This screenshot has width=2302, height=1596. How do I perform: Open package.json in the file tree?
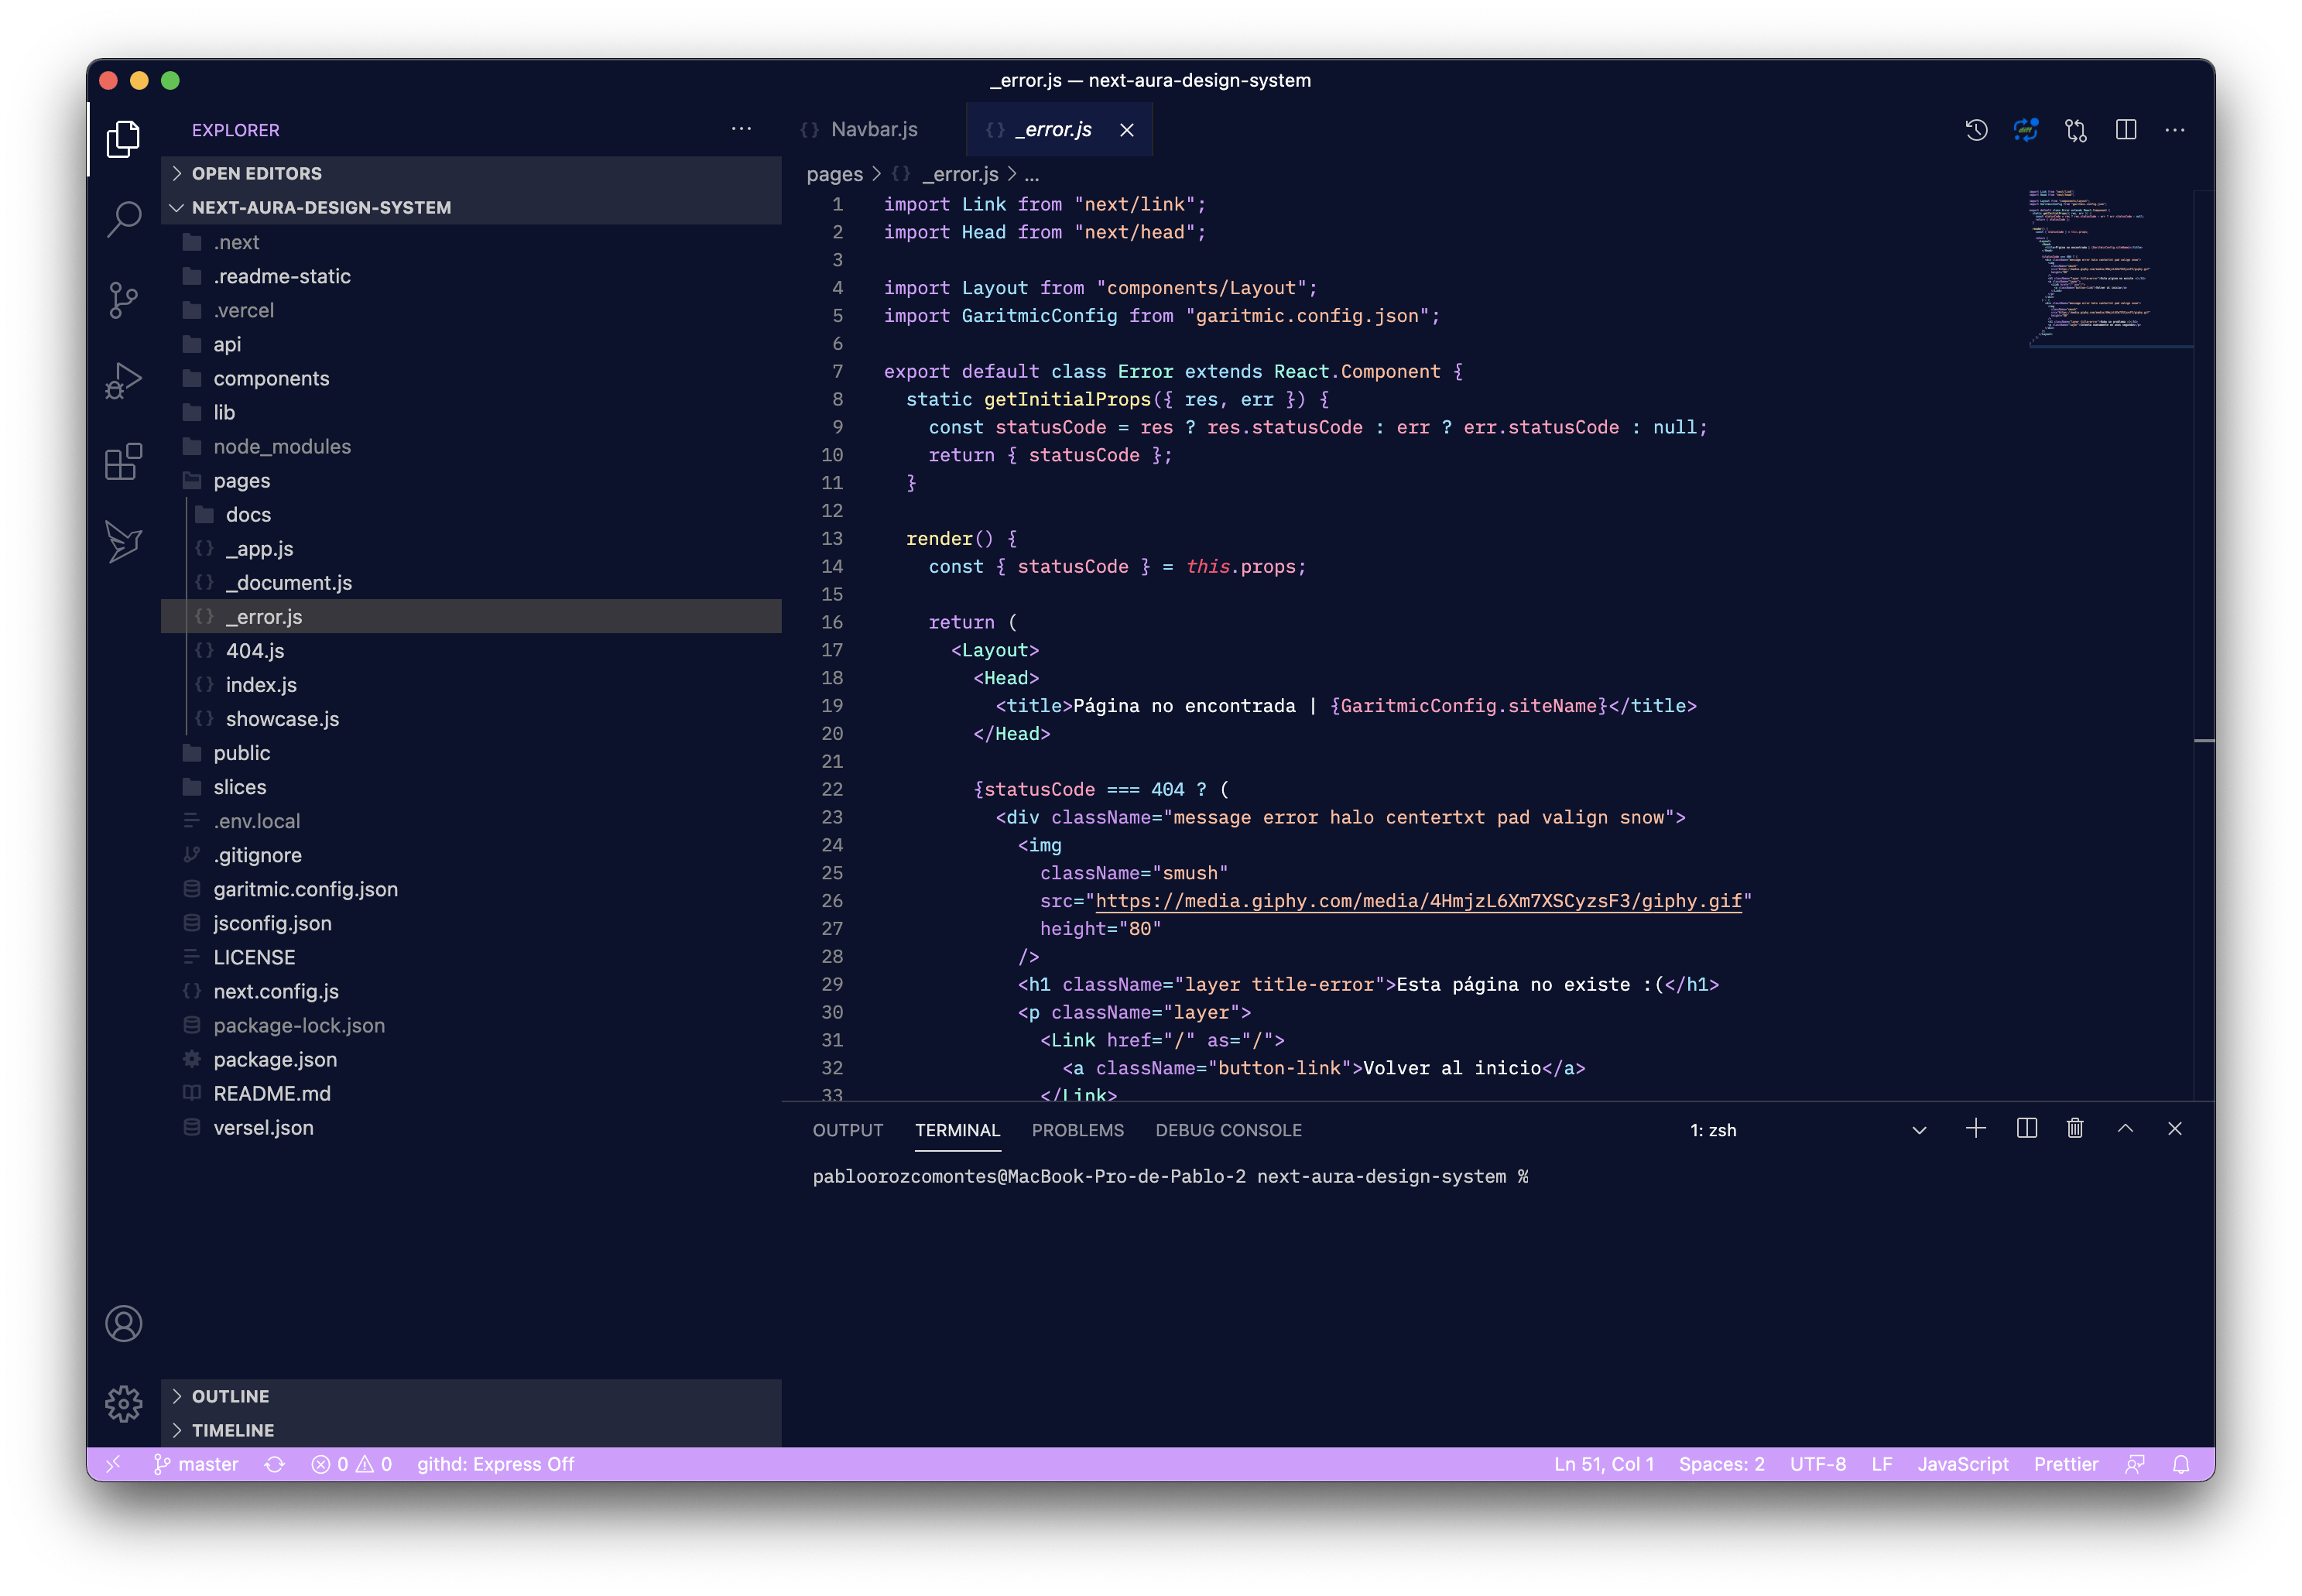coord(471,1059)
